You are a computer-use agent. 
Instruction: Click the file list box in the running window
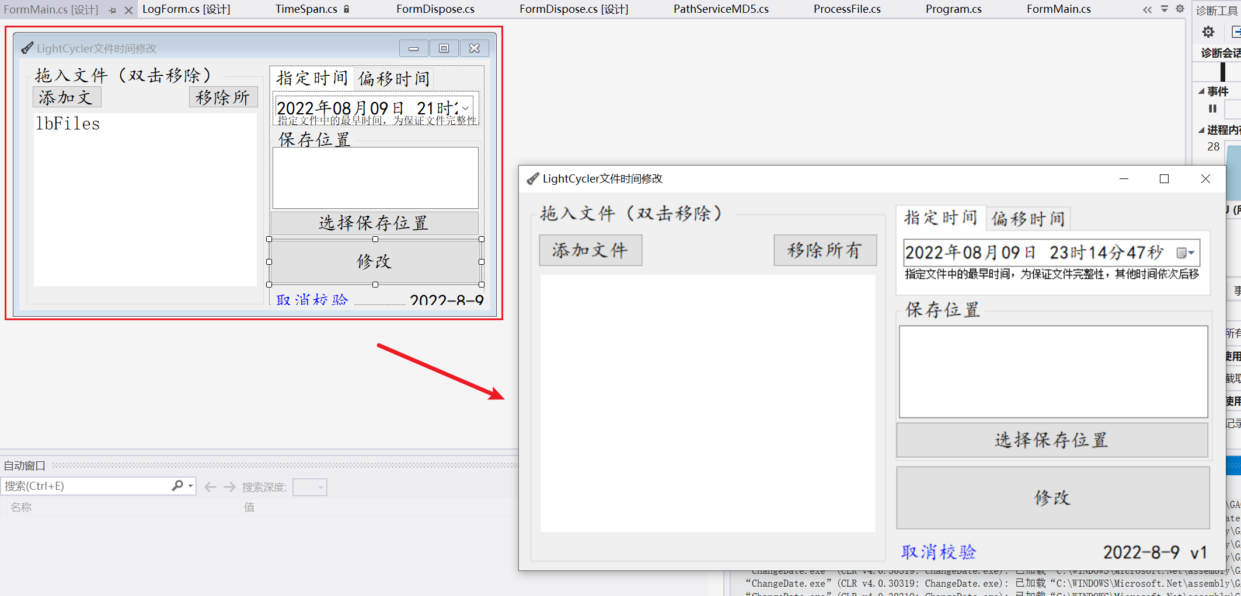coord(708,403)
